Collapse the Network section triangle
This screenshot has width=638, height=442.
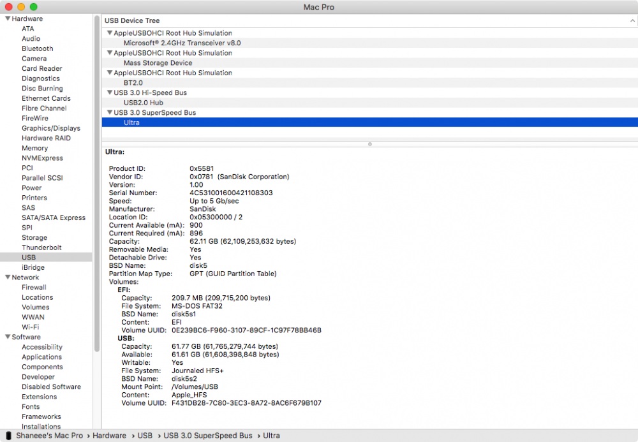pyautogui.click(x=7, y=277)
